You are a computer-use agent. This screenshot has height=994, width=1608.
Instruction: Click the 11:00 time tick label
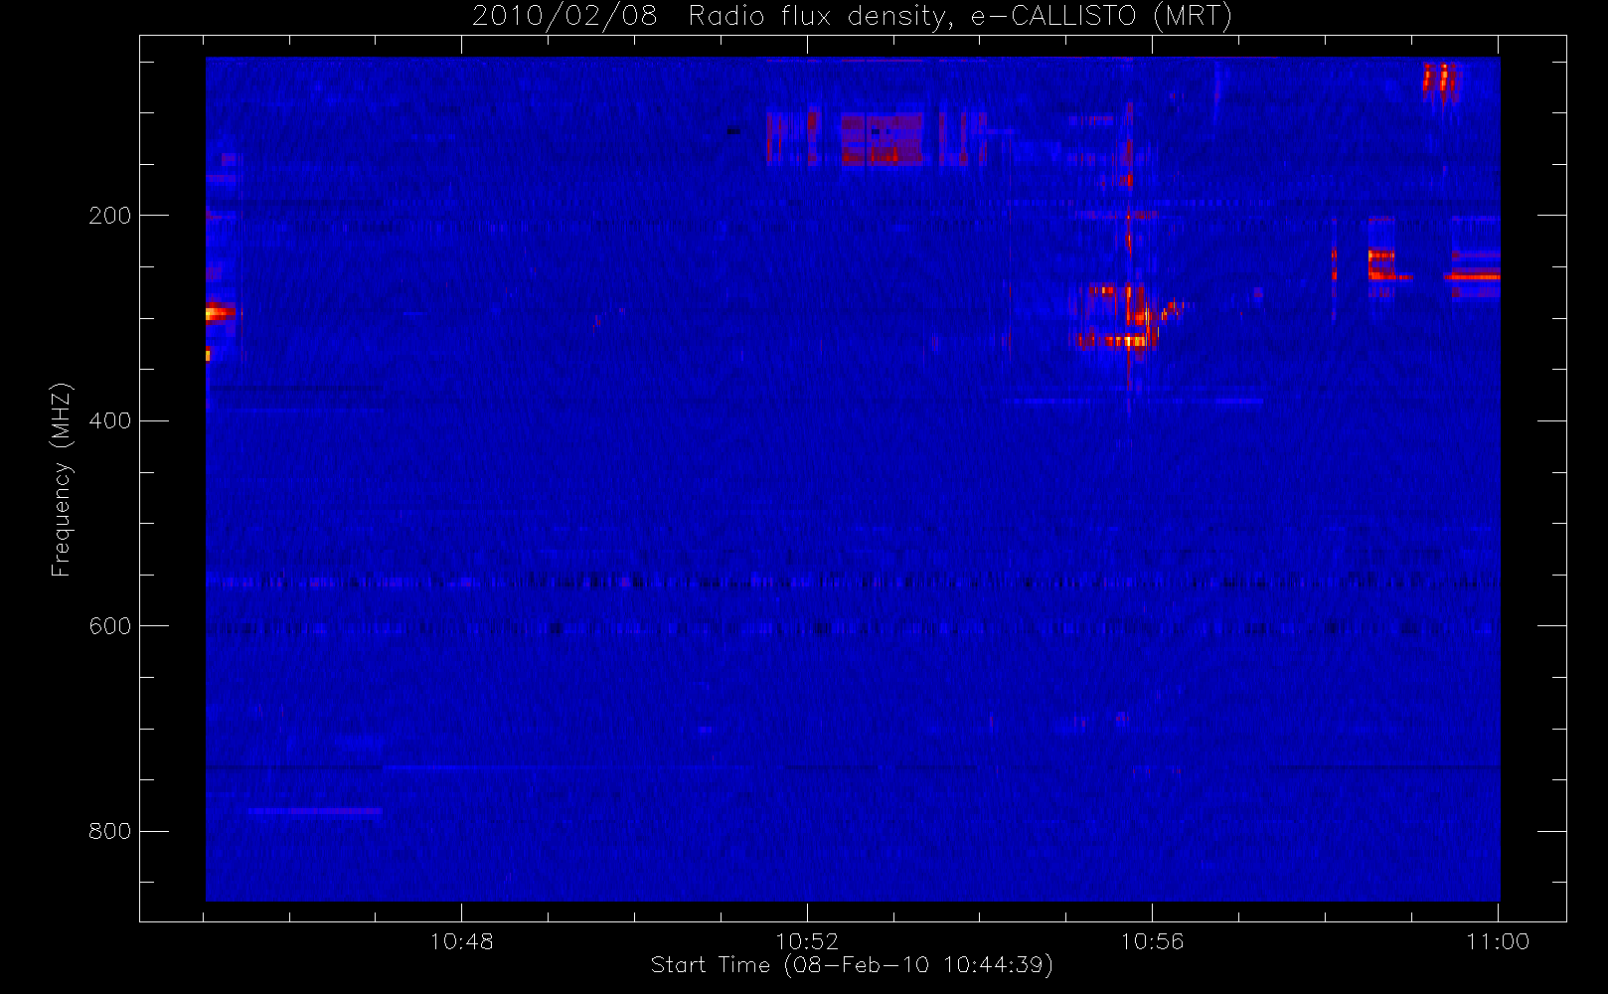click(x=1498, y=941)
